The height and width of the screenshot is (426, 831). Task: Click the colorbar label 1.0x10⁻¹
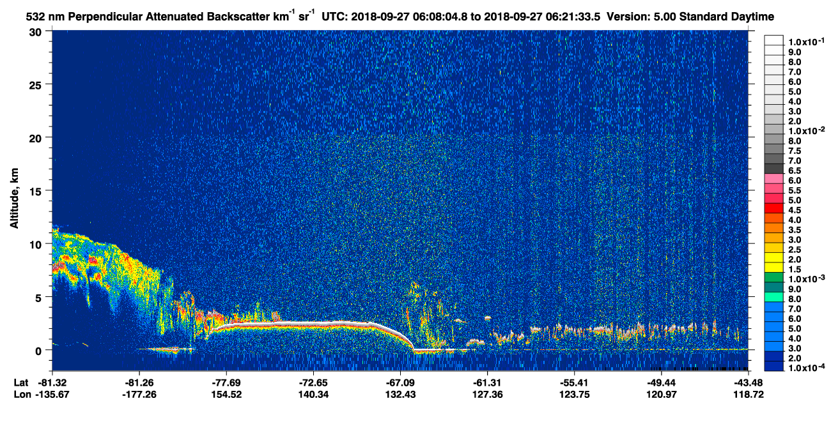tap(806, 42)
